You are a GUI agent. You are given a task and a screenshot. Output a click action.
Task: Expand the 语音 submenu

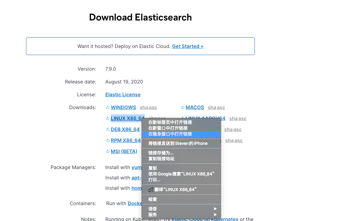181,209
